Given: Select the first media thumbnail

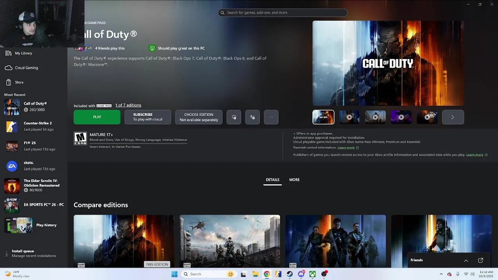Looking at the screenshot, I should 323,117.
